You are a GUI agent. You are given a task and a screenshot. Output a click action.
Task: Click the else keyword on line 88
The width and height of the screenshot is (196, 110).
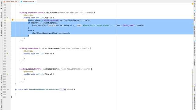30,31
